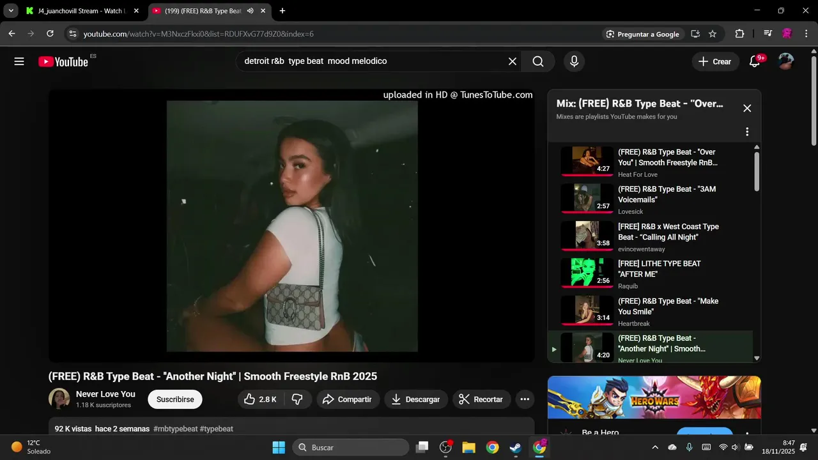Open the Hero Wars ad banner

pos(654,397)
